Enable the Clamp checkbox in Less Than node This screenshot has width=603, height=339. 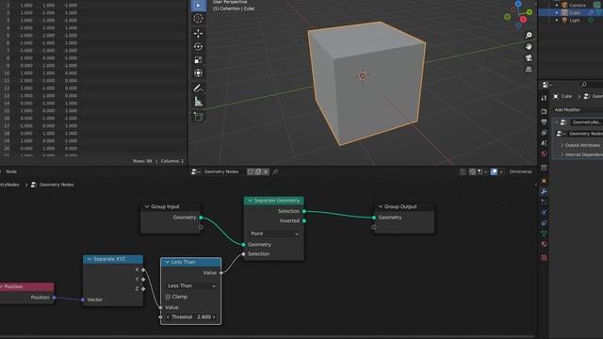(168, 297)
